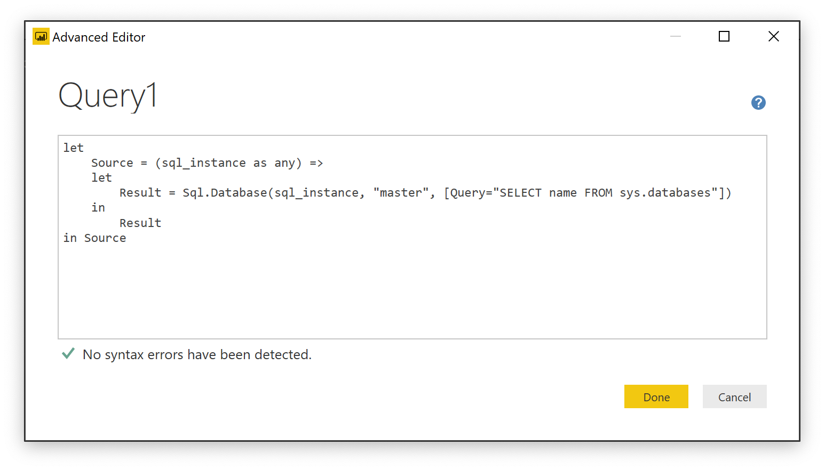Cancel the Advanced Editor changes
This screenshot has height=470, width=825.
[734, 397]
